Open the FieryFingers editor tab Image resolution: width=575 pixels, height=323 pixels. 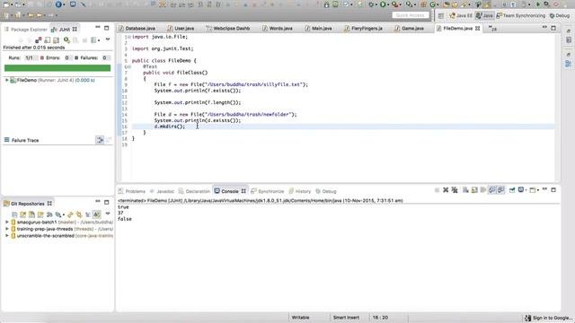363,28
